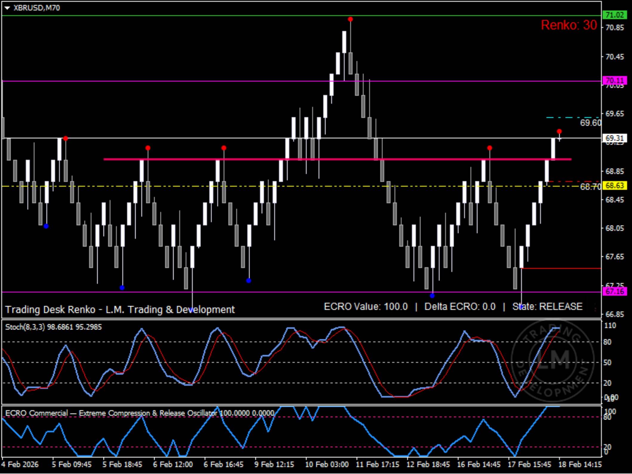Click the upper magenta 70.11 price tag

tap(615, 80)
